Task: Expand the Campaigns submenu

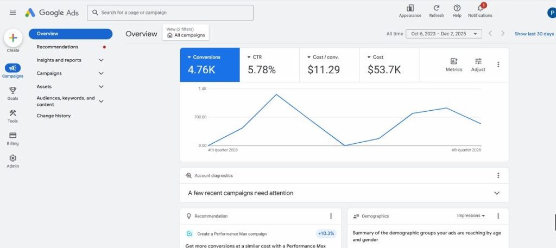Action: pos(101,73)
